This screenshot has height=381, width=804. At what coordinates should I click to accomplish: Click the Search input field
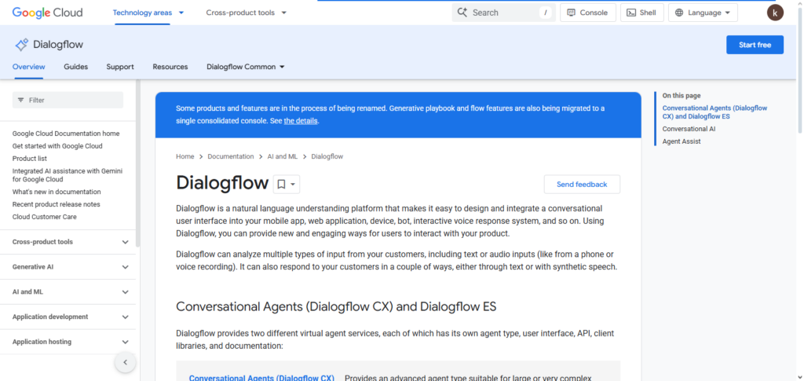[x=502, y=13]
